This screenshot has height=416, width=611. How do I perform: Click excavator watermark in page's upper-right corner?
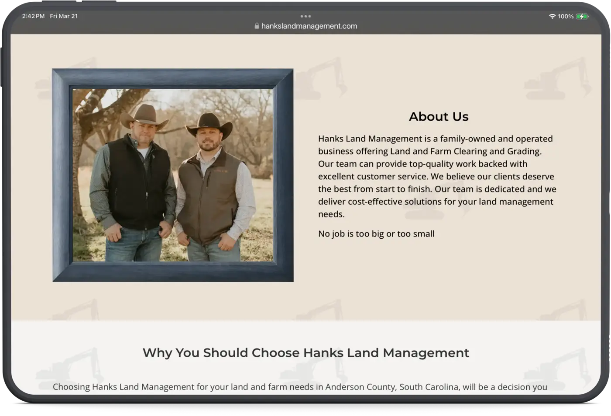(554, 81)
